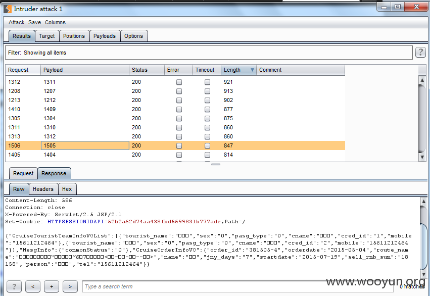Toggle Error checkbox for request 1208
This screenshot has height=296, width=430.
coord(179,91)
